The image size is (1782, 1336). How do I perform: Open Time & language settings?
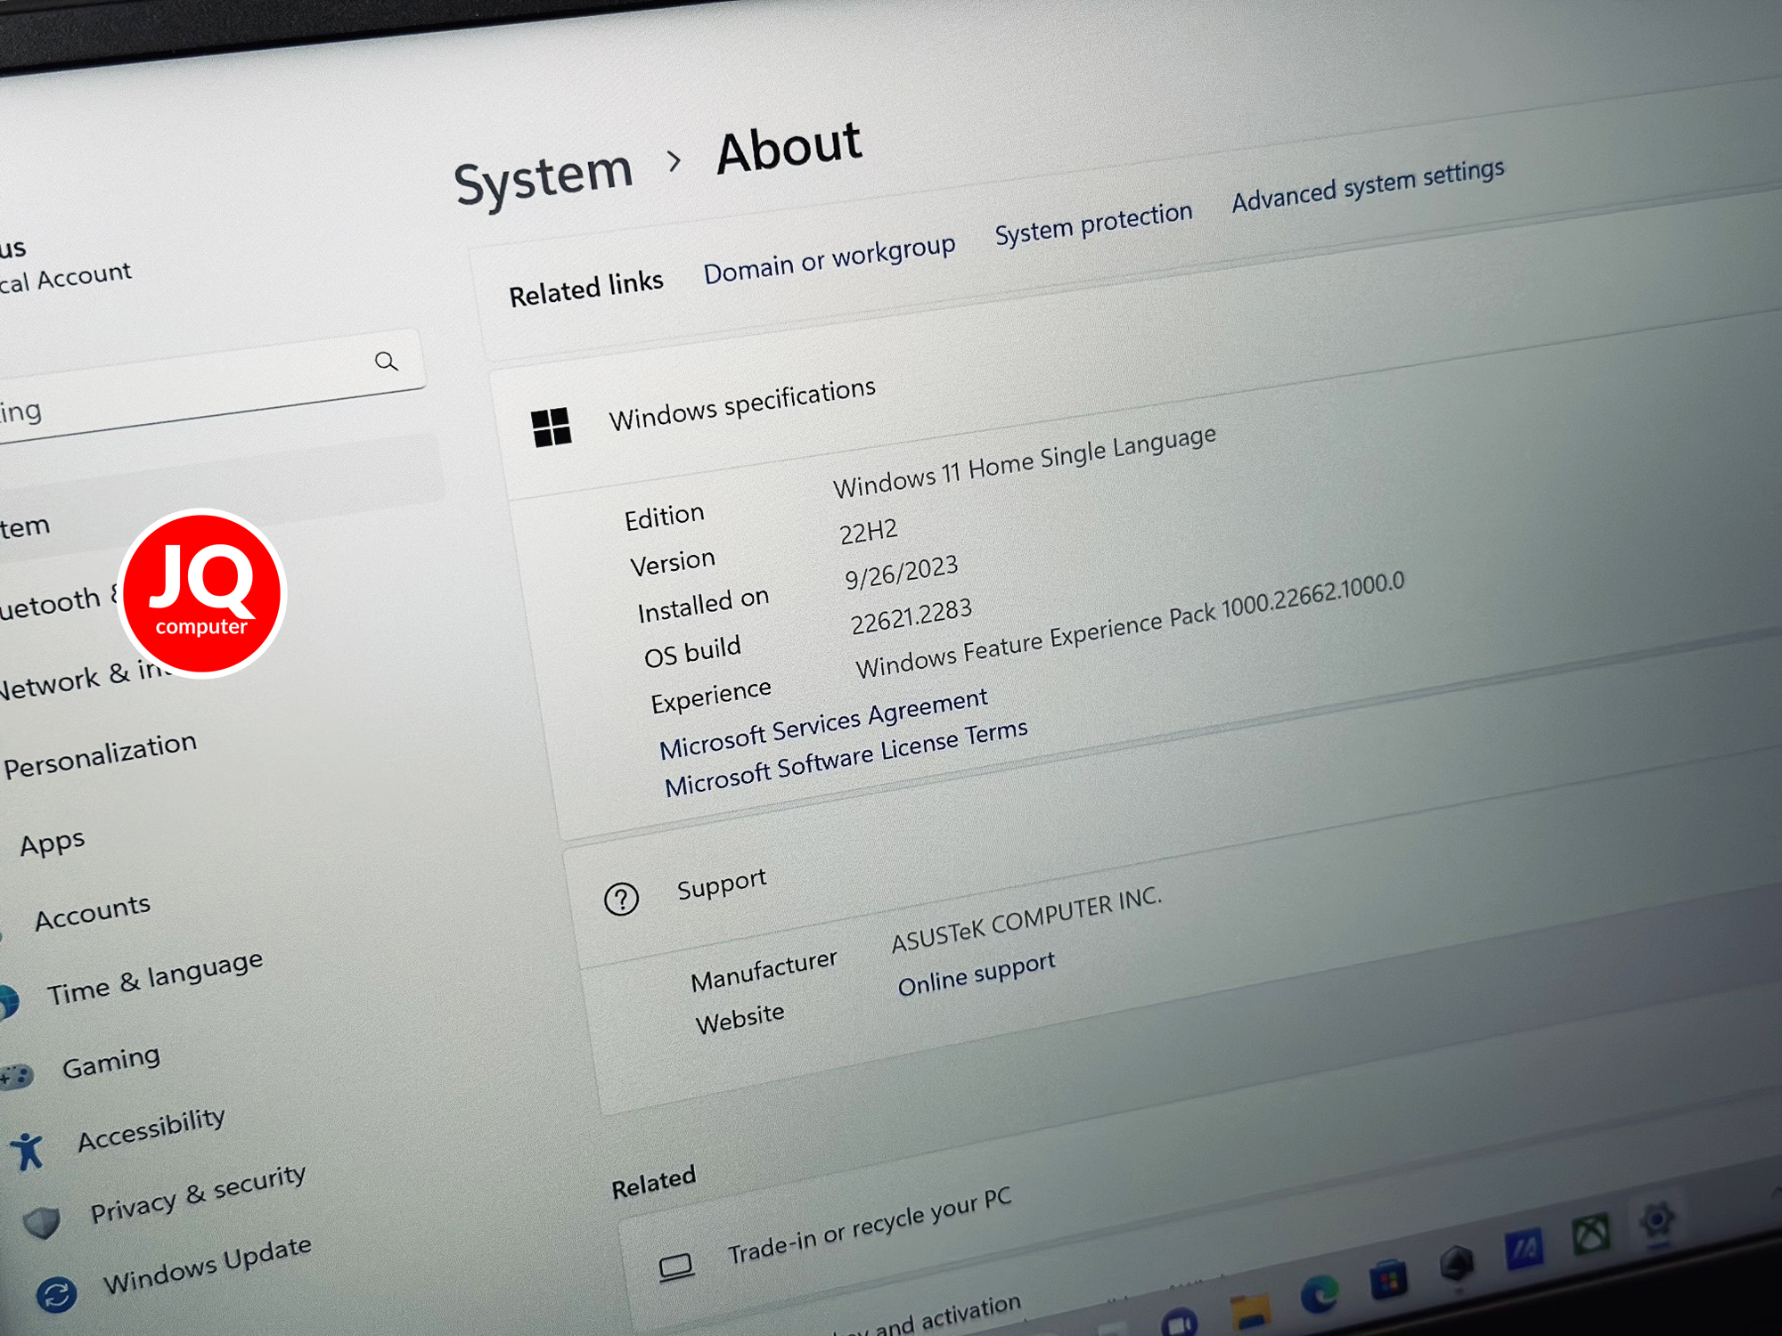pyautogui.click(x=155, y=977)
